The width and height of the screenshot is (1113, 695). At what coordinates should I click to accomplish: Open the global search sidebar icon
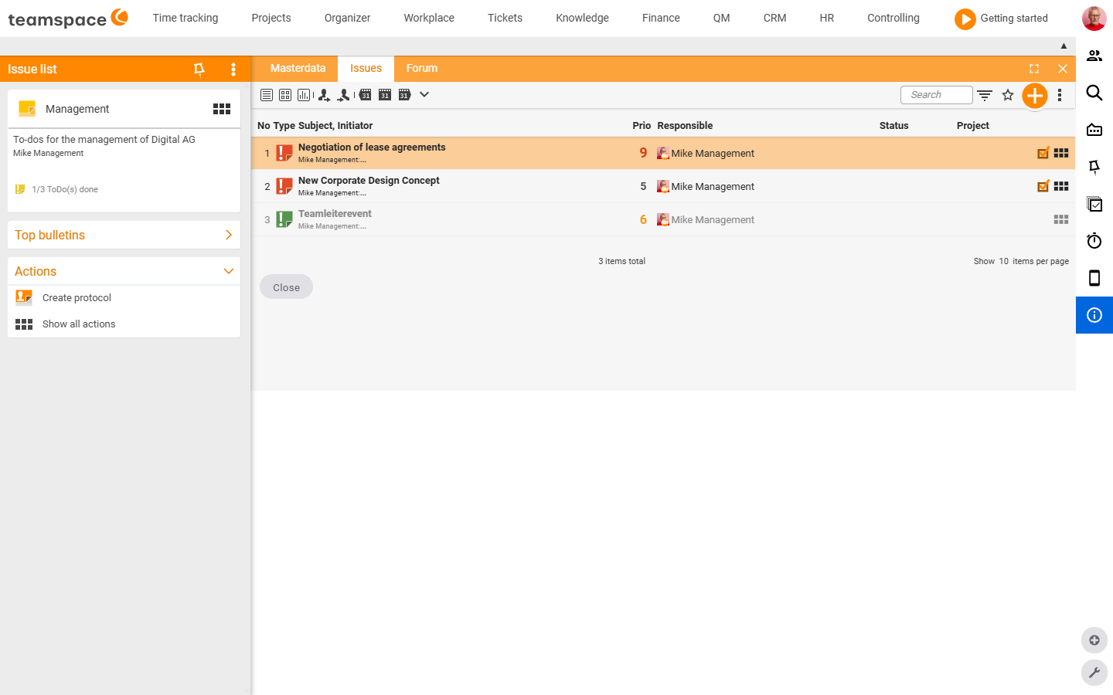coord(1094,93)
